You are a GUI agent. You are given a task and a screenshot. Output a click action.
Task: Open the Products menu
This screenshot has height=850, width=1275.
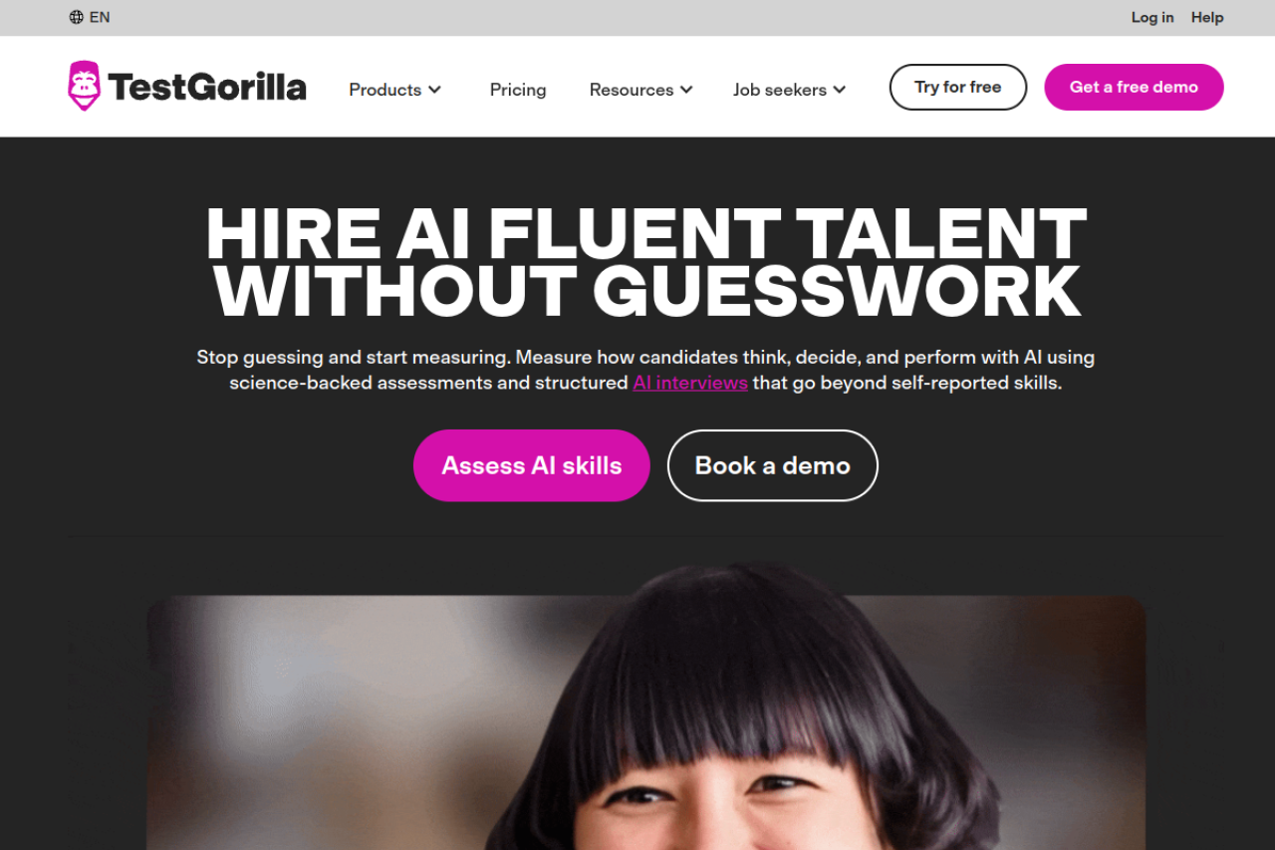(x=394, y=90)
